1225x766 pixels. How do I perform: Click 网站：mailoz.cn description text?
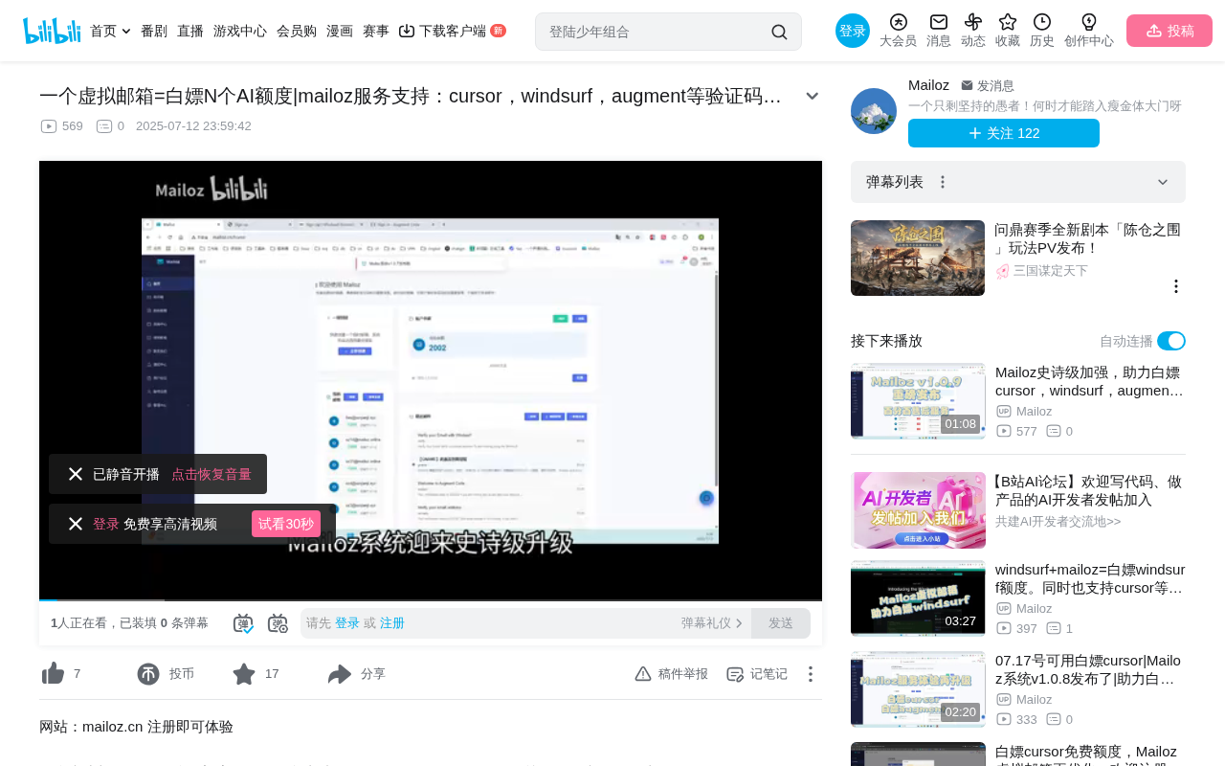(x=136, y=727)
